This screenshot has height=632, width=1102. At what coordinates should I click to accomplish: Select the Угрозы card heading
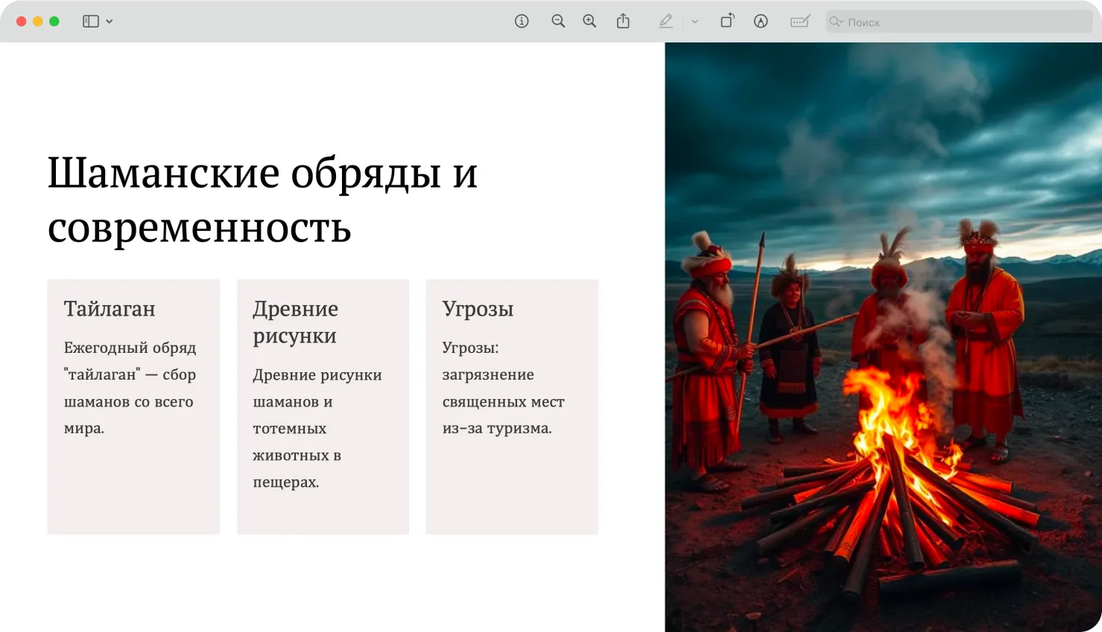478,309
